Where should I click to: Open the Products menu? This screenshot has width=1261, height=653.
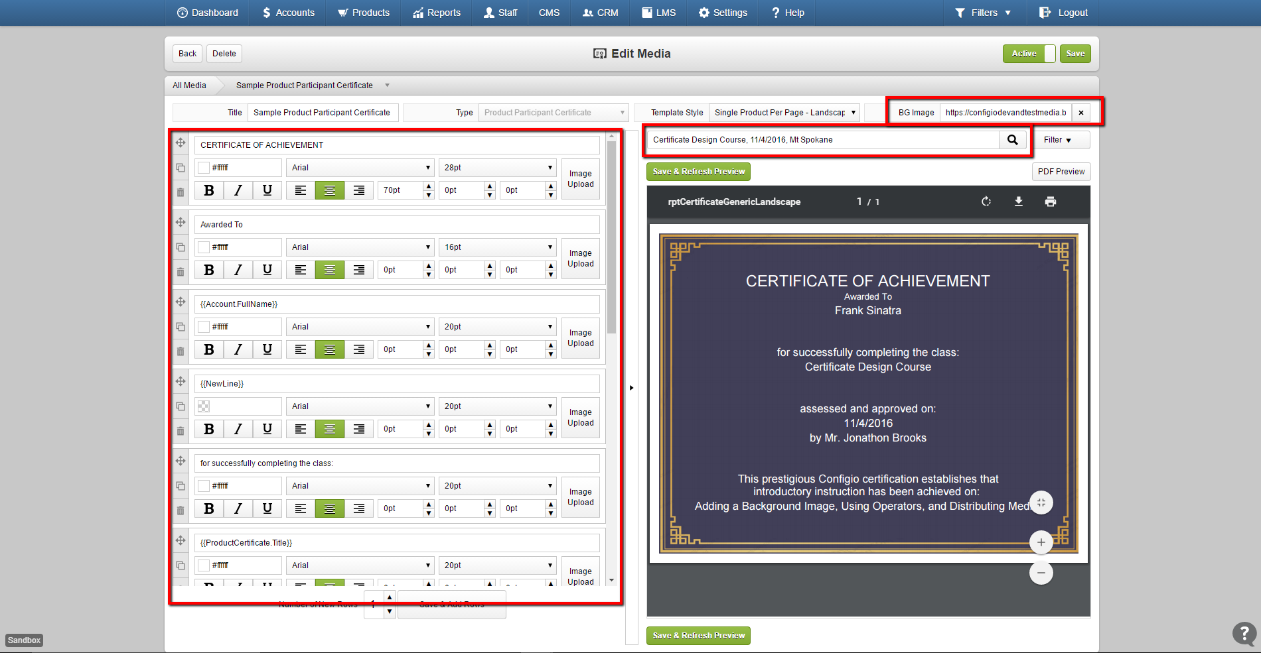pyautogui.click(x=364, y=13)
